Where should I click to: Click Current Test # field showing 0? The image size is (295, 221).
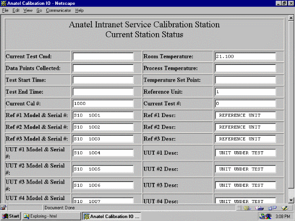click(x=245, y=103)
